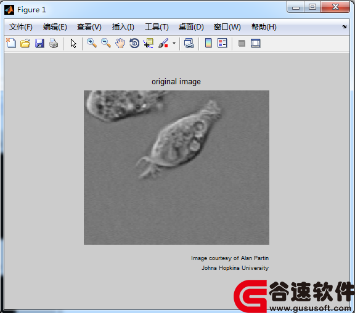
Task: Turn on the Data Cursor tool
Action: pos(149,43)
